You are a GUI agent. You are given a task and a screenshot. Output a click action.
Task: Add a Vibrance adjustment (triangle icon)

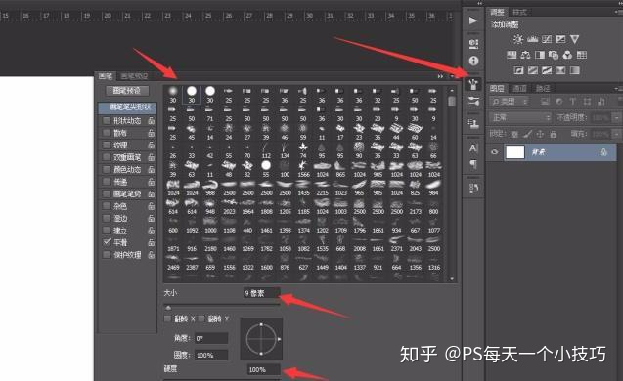[574, 39]
